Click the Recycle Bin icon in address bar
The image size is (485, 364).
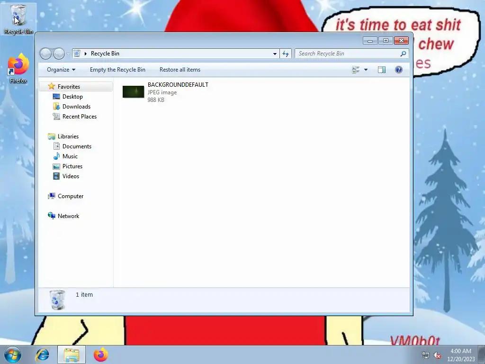click(x=77, y=54)
